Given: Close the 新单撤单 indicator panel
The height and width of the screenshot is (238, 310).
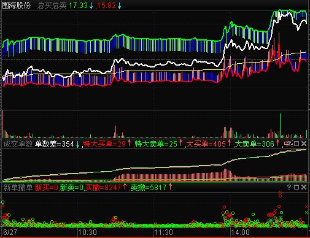Looking at the screenshot, I should click(x=304, y=187).
